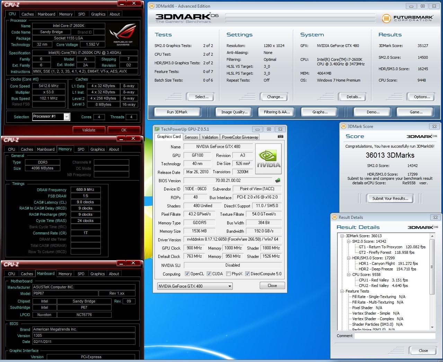The width and height of the screenshot is (443, 362).
Task: Click the Core Speed 5412.6 MHz value
Action: point(49,86)
